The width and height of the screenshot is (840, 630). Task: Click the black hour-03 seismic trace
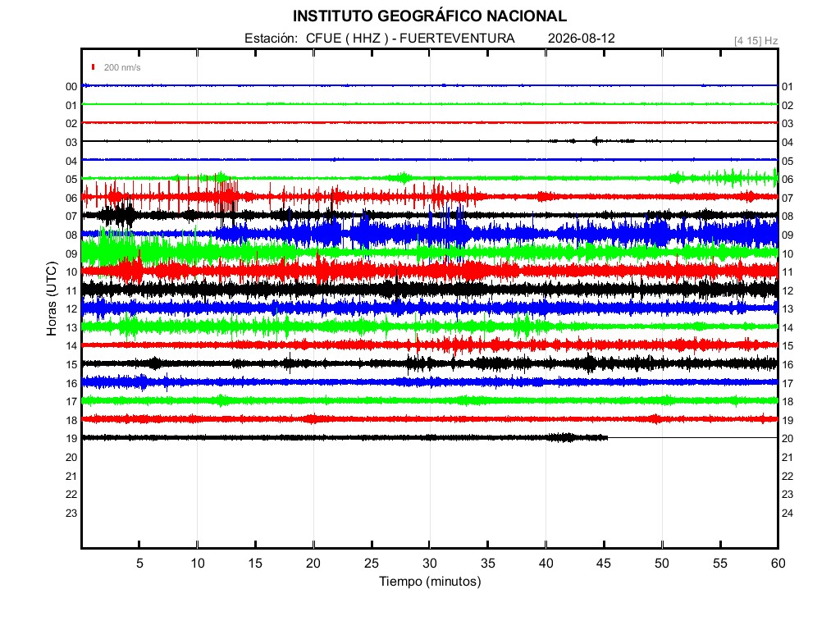430,141
